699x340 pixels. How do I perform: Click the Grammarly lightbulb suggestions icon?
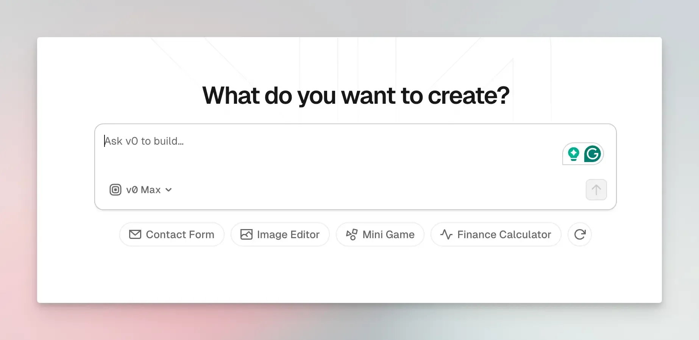574,154
